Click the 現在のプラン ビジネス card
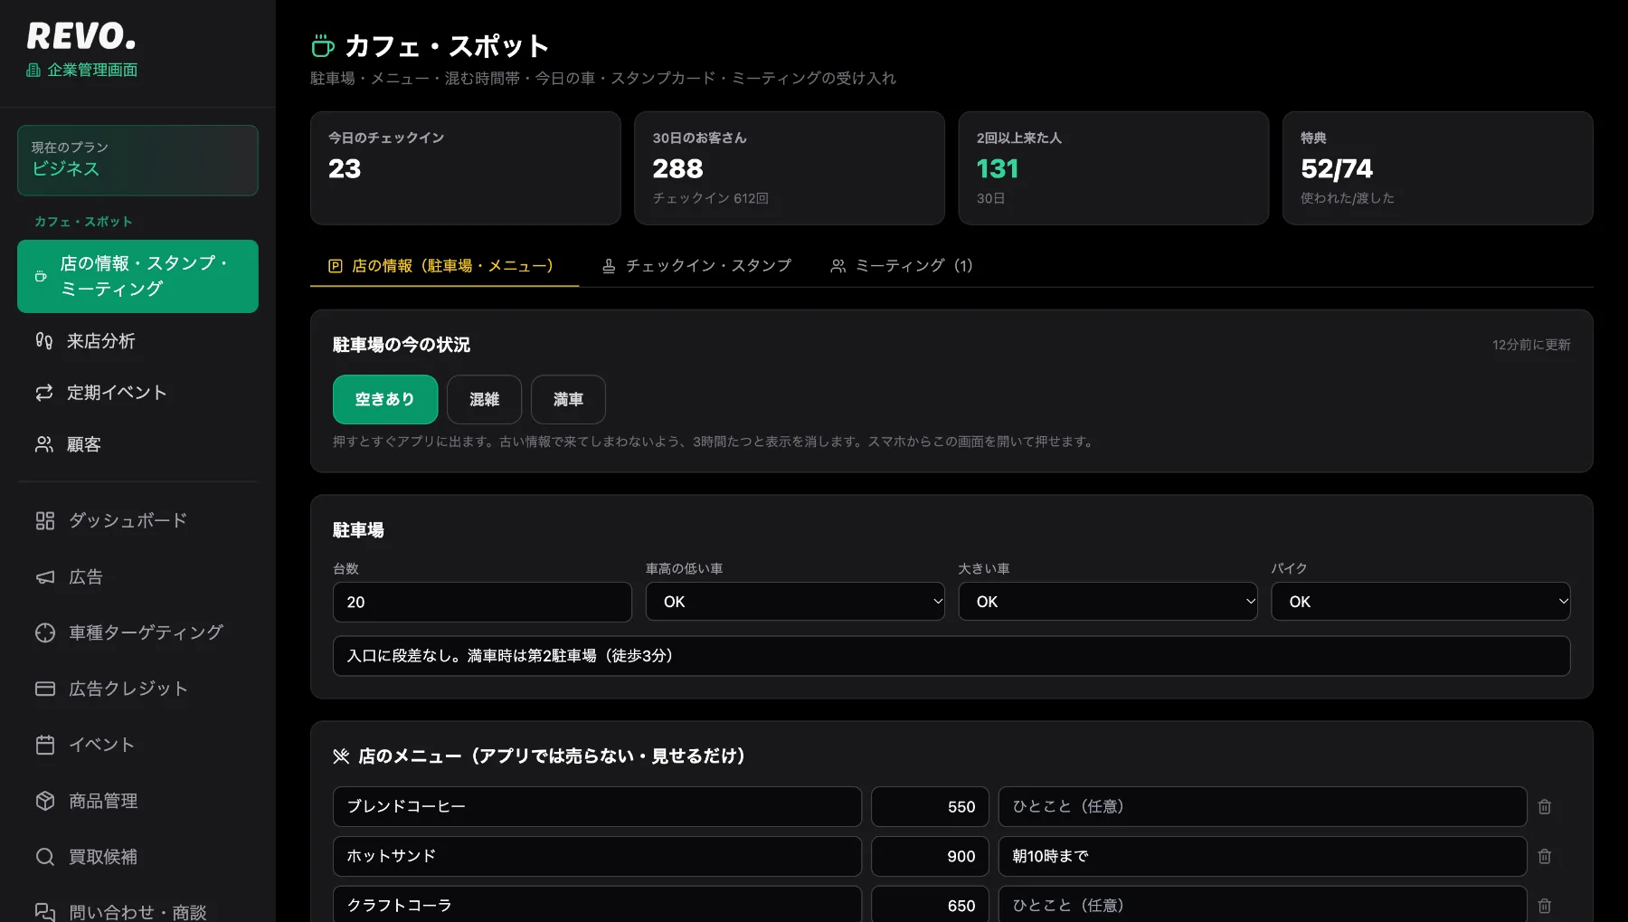 click(x=137, y=160)
